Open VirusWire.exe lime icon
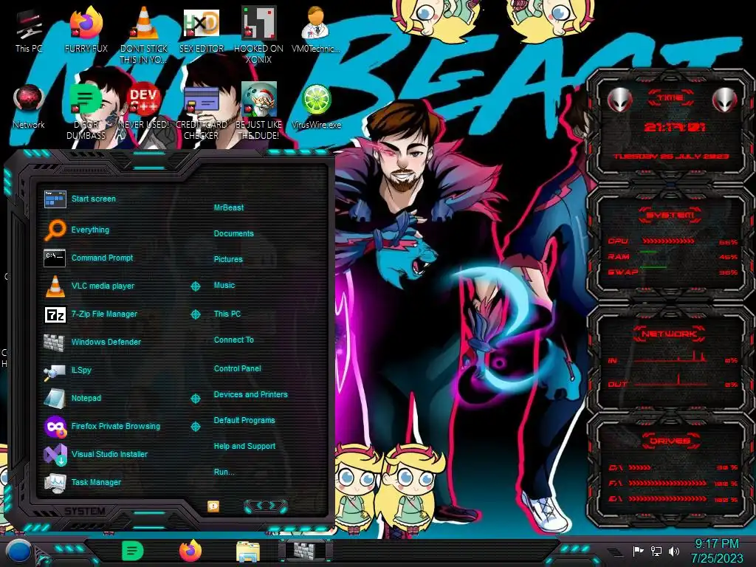The image size is (756, 567). [x=316, y=106]
